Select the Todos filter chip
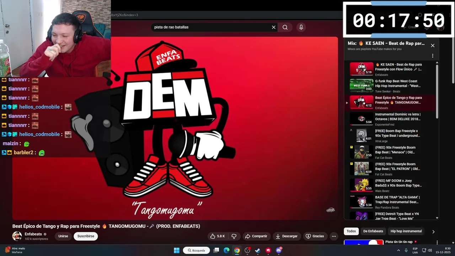The height and width of the screenshot is (256, 455). coord(351,231)
